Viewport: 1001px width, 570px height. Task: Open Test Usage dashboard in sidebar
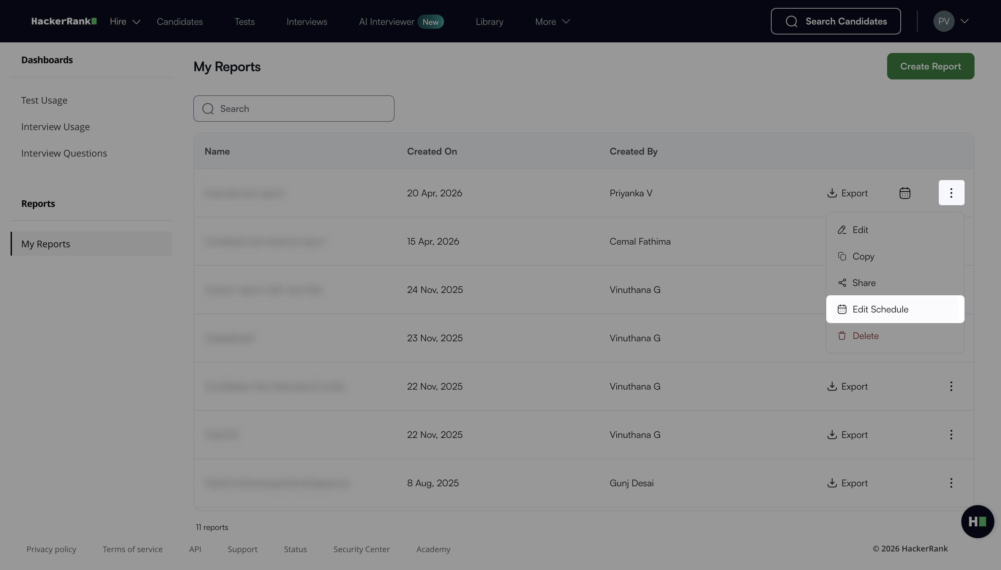(44, 100)
